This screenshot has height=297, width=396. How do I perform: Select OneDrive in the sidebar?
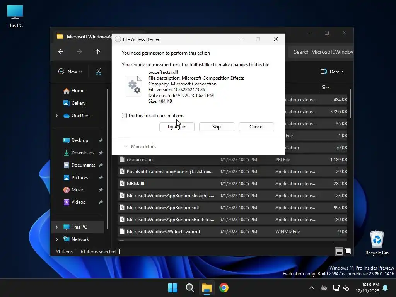pyautogui.click(x=81, y=116)
